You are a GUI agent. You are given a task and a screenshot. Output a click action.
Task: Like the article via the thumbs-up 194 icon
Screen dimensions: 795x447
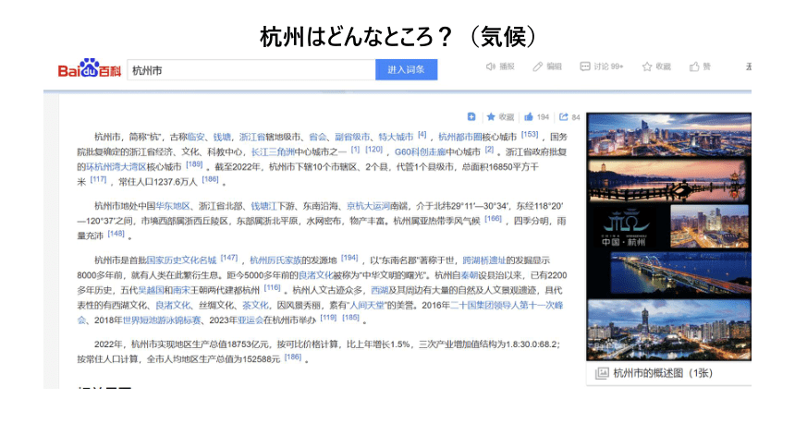tap(529, 116)
